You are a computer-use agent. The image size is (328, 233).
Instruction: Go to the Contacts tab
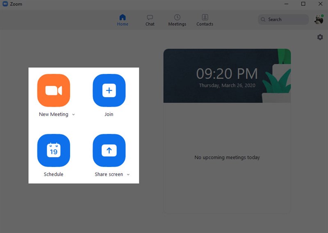pyautogui.click(x=205, y=21)
